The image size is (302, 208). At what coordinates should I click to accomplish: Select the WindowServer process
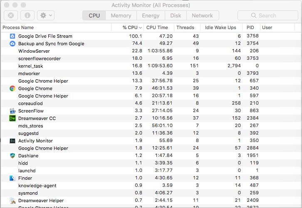click(34, 51)
